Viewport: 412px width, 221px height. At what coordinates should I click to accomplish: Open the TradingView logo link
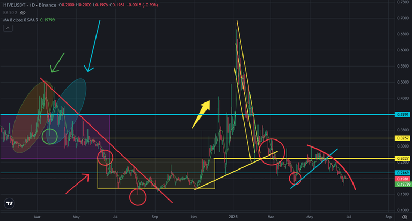coord(9,203)
